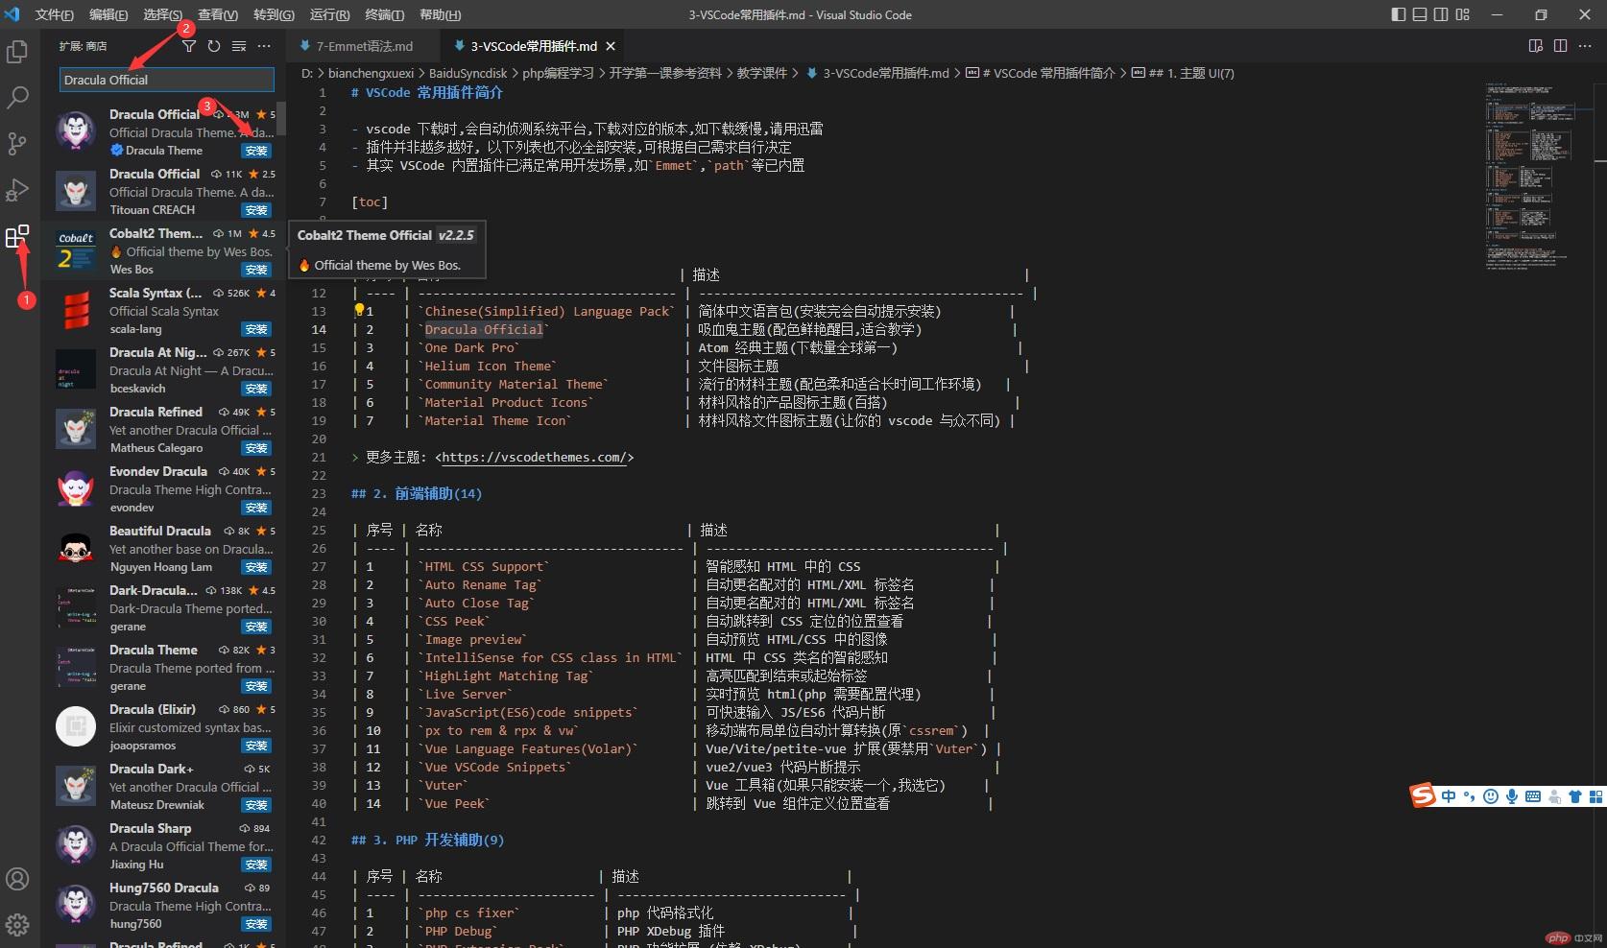
Task: Toggle secondary side bar visibility
Action: click(1441, 14)
